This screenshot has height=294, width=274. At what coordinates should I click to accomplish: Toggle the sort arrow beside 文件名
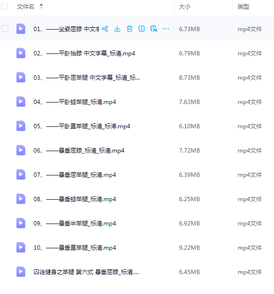pyautogui.click(x=41, y=6)
